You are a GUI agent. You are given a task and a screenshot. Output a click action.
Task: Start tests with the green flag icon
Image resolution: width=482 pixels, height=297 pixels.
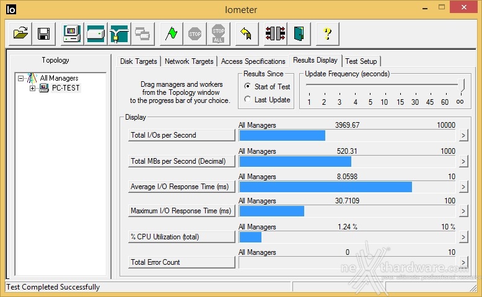click(171, 33)
